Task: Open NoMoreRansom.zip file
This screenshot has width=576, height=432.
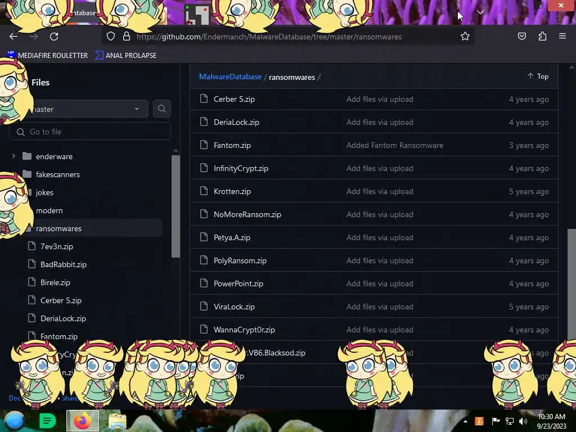Action: 247,214
